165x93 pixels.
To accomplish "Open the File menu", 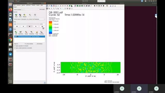I will pos(15,5).
